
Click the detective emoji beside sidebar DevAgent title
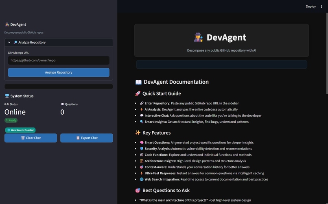point(7,24)
